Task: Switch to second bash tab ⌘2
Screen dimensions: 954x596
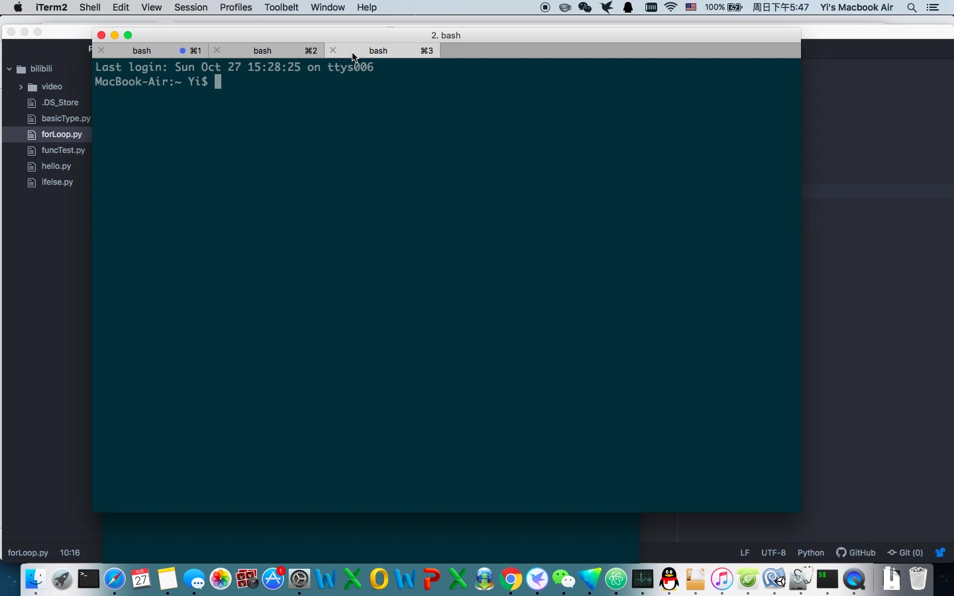Action: click(x=267, y=50)
